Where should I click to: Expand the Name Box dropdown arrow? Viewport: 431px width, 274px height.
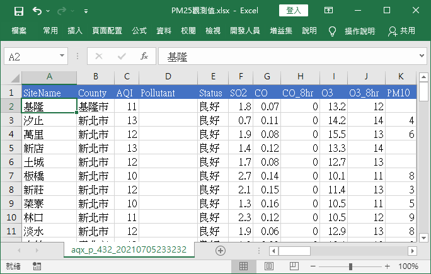[62, 56]
